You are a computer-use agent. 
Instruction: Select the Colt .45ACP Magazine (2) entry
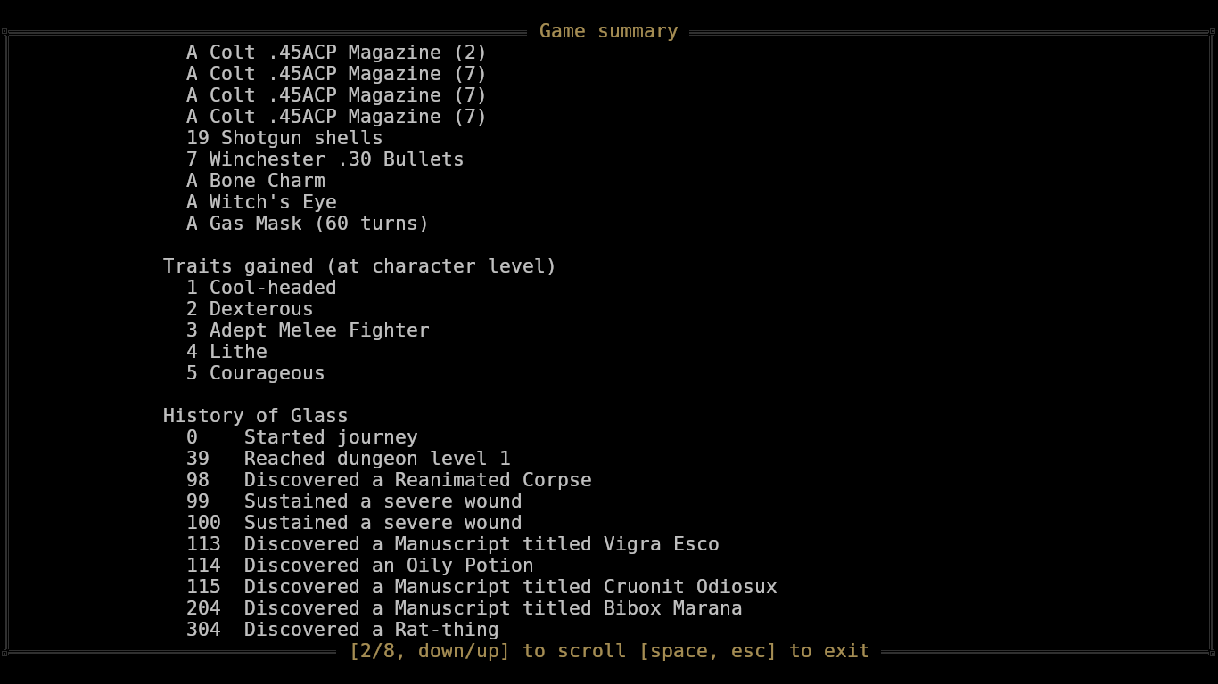(x=336, y=53)
